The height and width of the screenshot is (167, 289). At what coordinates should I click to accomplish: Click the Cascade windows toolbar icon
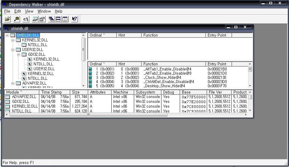click(x=51, y=19)
